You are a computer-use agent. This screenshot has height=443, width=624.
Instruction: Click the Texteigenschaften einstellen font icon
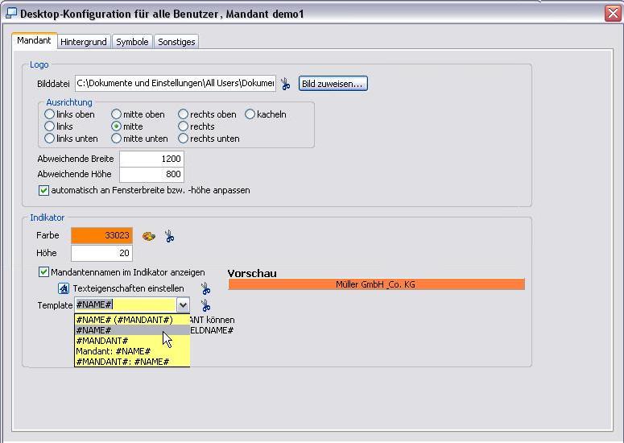point(64,288)
